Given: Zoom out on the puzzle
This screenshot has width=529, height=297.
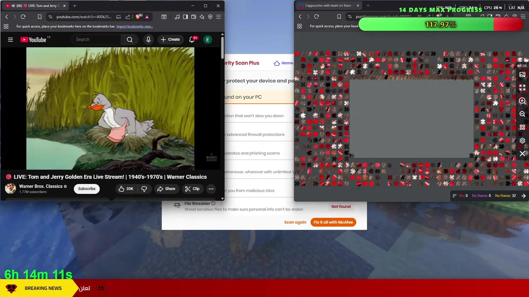Looking at the screenshot, I should [522, 114].
